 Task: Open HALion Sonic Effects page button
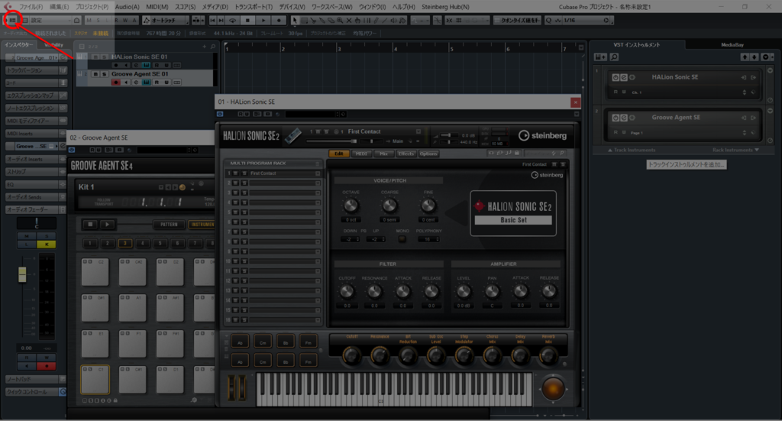tap(406, 154)
